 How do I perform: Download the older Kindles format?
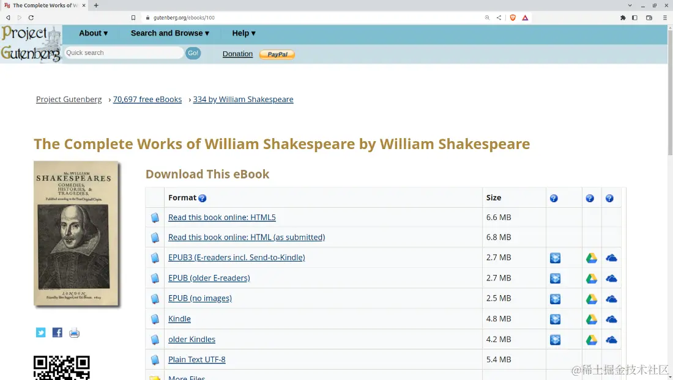[x=192, y=339]
